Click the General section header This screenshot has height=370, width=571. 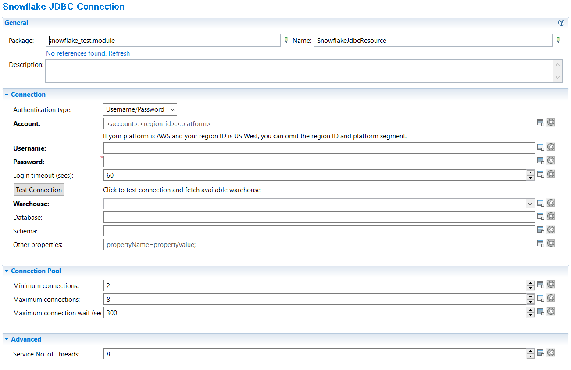(x=285, y=23)
